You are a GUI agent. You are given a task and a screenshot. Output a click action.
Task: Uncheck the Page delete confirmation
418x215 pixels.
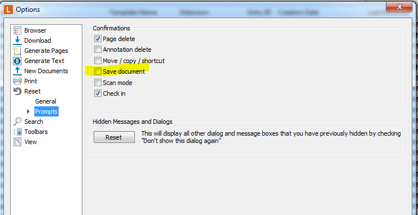click(98, 39)
